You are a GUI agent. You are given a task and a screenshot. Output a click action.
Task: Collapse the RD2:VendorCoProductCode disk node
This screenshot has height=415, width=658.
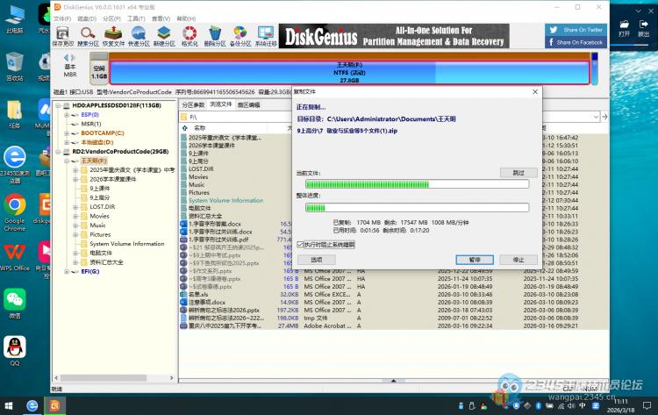click(55, 151)
